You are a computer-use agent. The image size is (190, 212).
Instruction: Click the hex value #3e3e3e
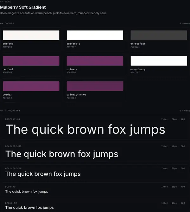coord(135,47)
